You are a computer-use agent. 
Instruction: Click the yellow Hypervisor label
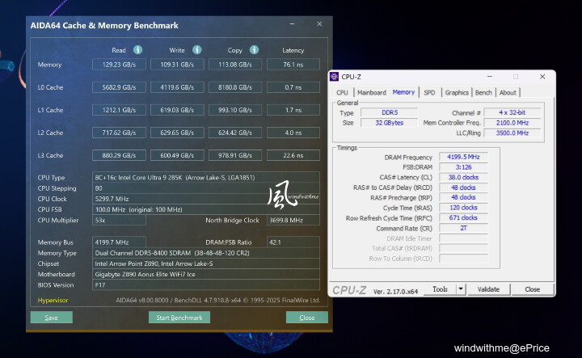pos(53,300)
